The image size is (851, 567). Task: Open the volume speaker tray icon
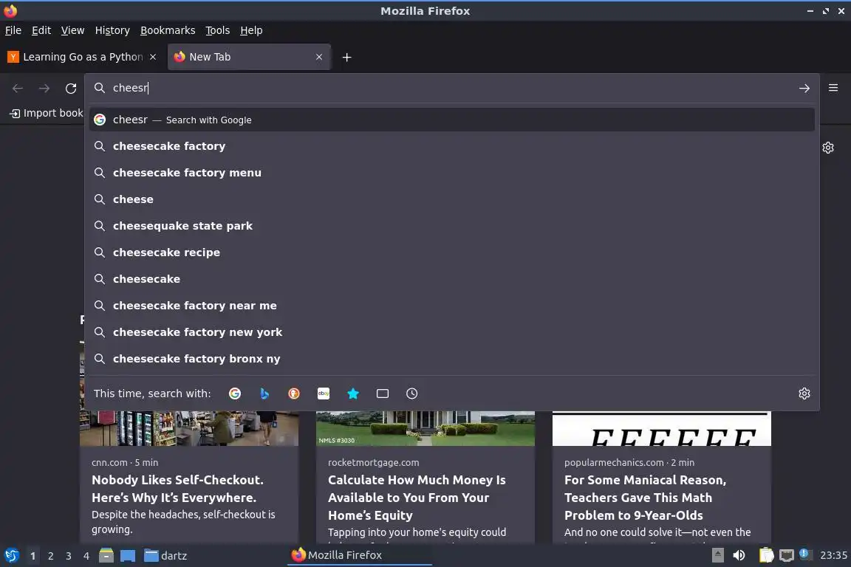739,555
